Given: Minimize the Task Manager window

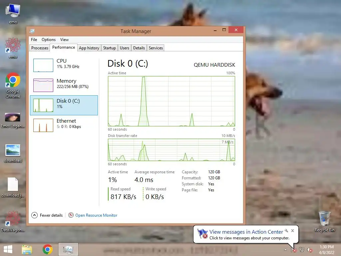Looking at the screenshot, I should tap(215, 30).
